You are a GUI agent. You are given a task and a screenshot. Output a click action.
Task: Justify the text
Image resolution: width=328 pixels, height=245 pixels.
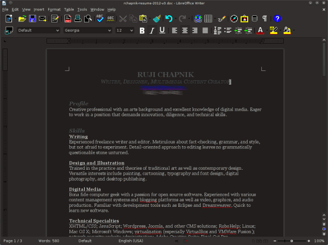[205, 31]
